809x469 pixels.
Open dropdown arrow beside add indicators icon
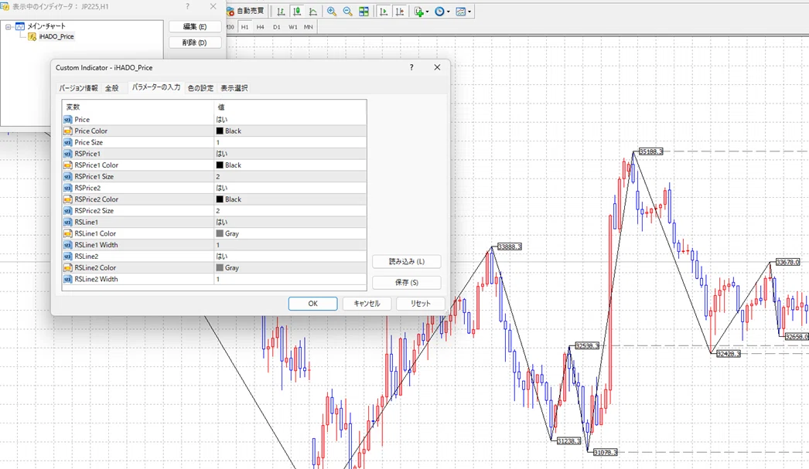point(427,12)
